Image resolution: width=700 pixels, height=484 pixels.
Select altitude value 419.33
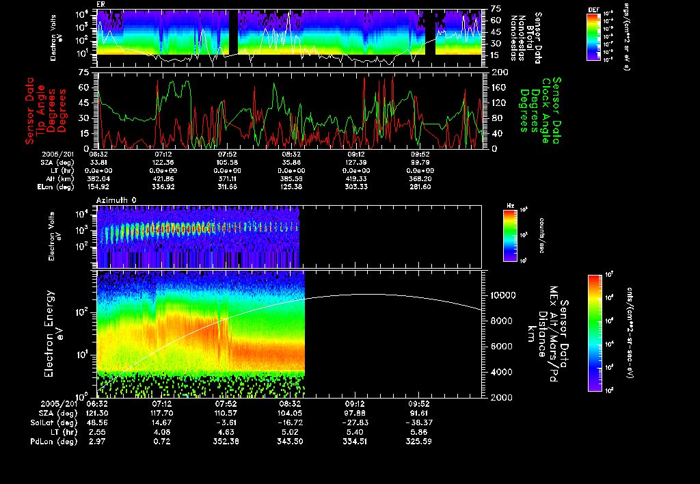355,178
